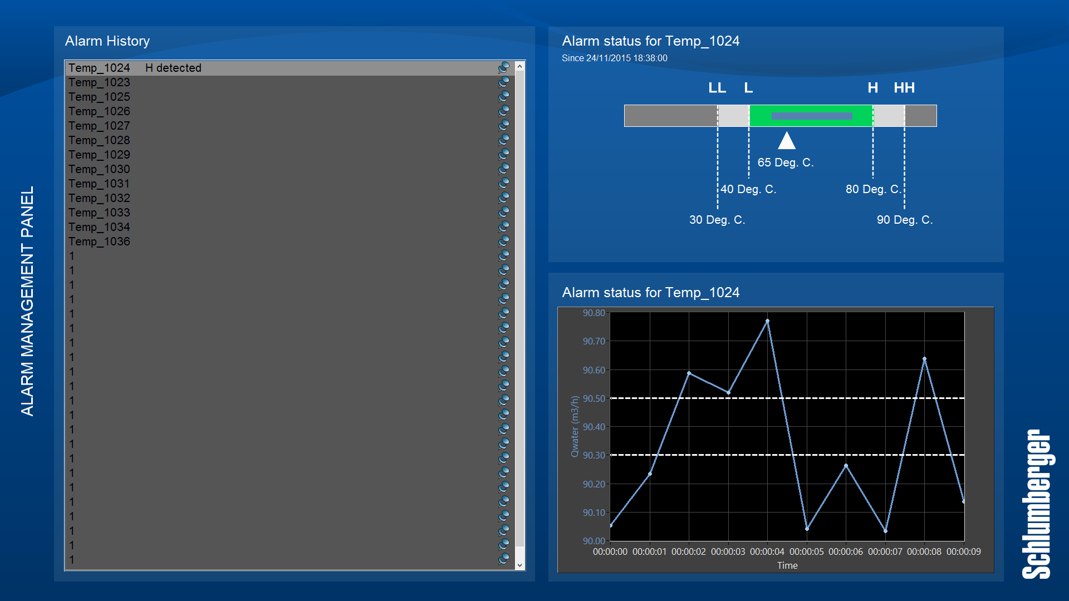Click the HH threshold label
This screenshot has height=601, width=1069.
click(904, 88)
